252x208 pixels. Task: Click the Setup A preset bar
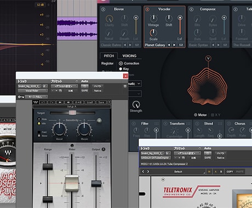click(72, 107)
